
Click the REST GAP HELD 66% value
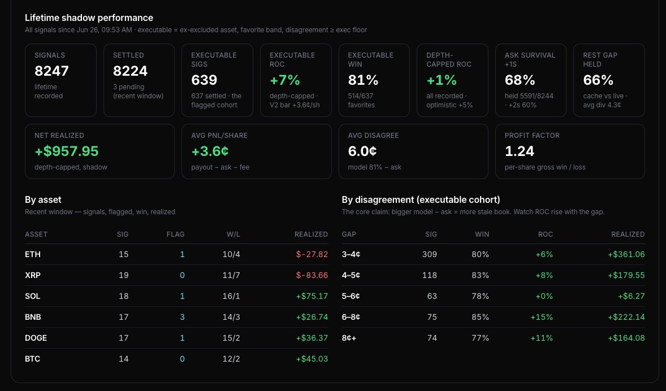598,80
